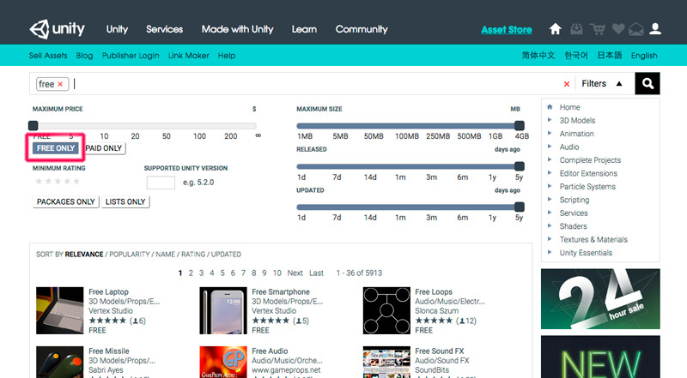Open the Help link
The width and height of the screenshot is (687, 378).
coord(227,56)
